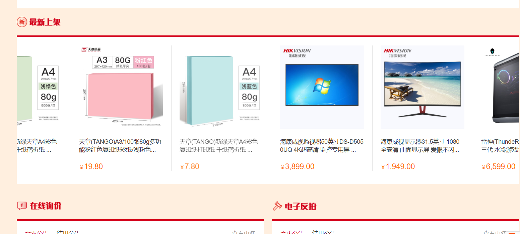
Task: Select 结果公告 tab under 在线询价
Action: [68, 232]
